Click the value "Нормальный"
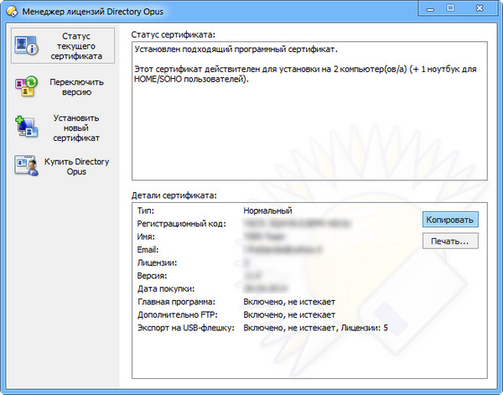 [267, 210]
